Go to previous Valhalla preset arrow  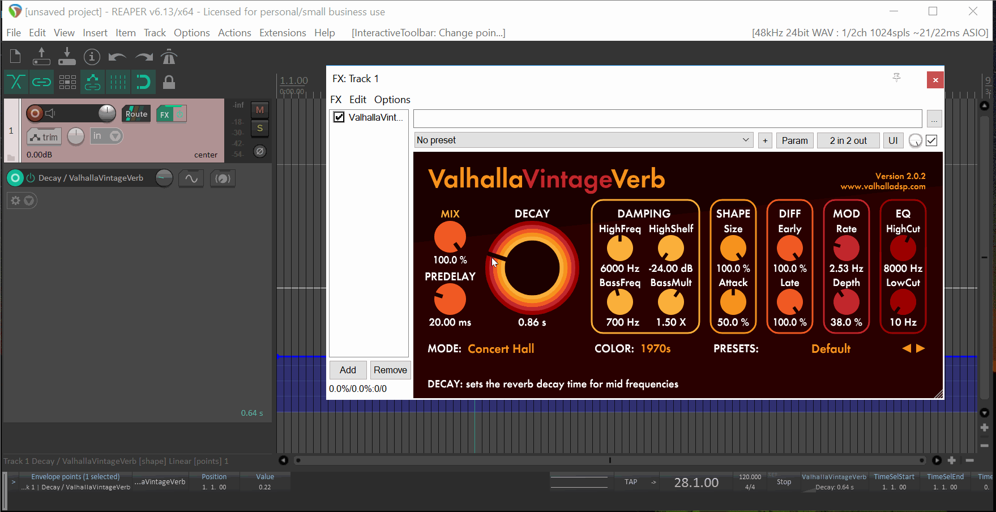pyautogui.click(x=907, y=348)
